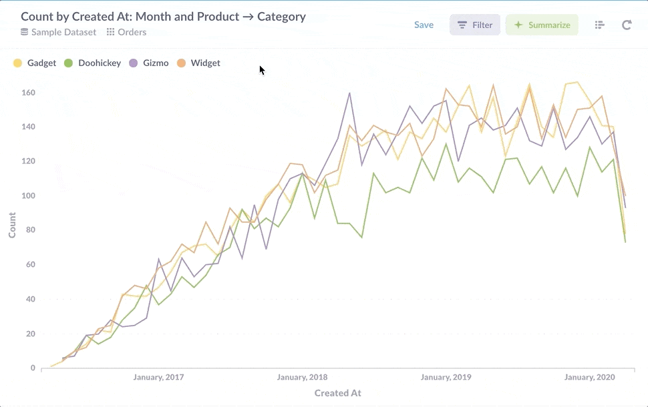Open the Sample Dataset link

65,32
